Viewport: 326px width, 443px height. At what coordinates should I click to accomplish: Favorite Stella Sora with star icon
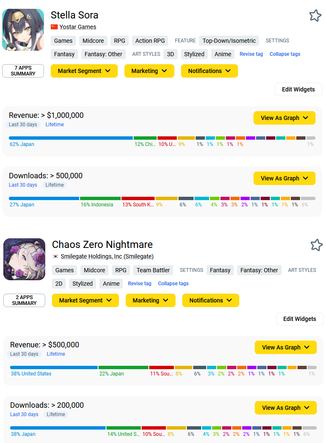point(315,16)
